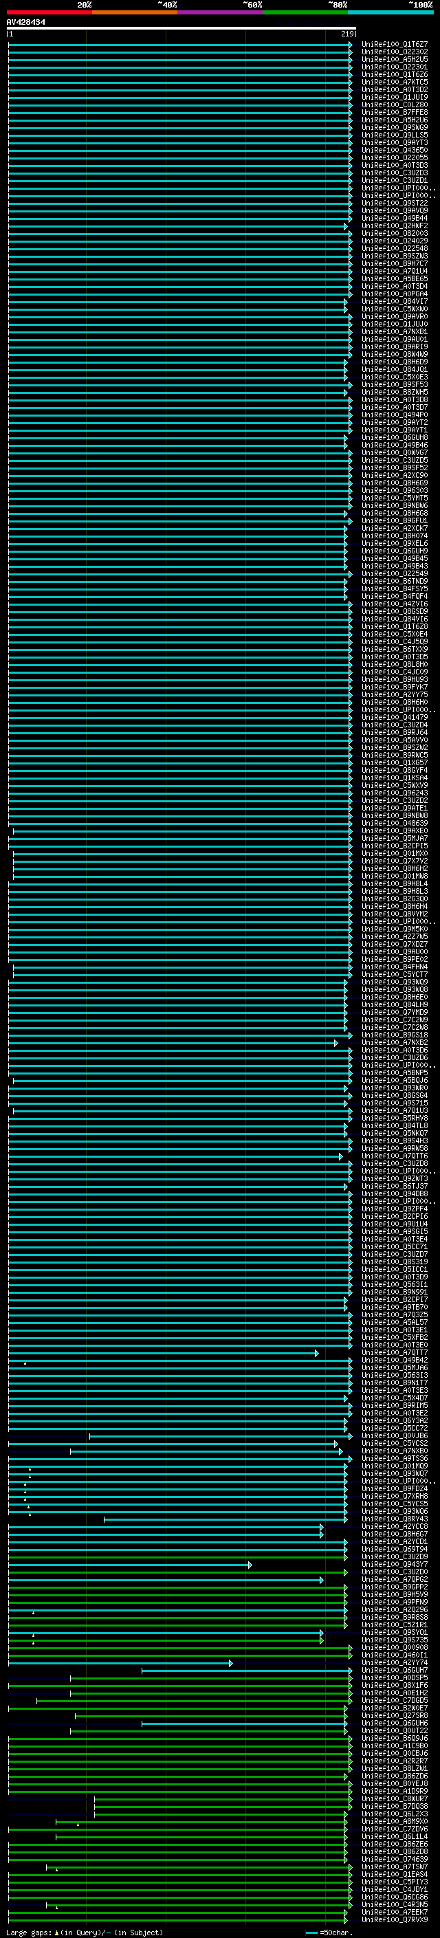
Task: Select the UniRef100_Q69T94 label
Action: (x=395, y=1549)
